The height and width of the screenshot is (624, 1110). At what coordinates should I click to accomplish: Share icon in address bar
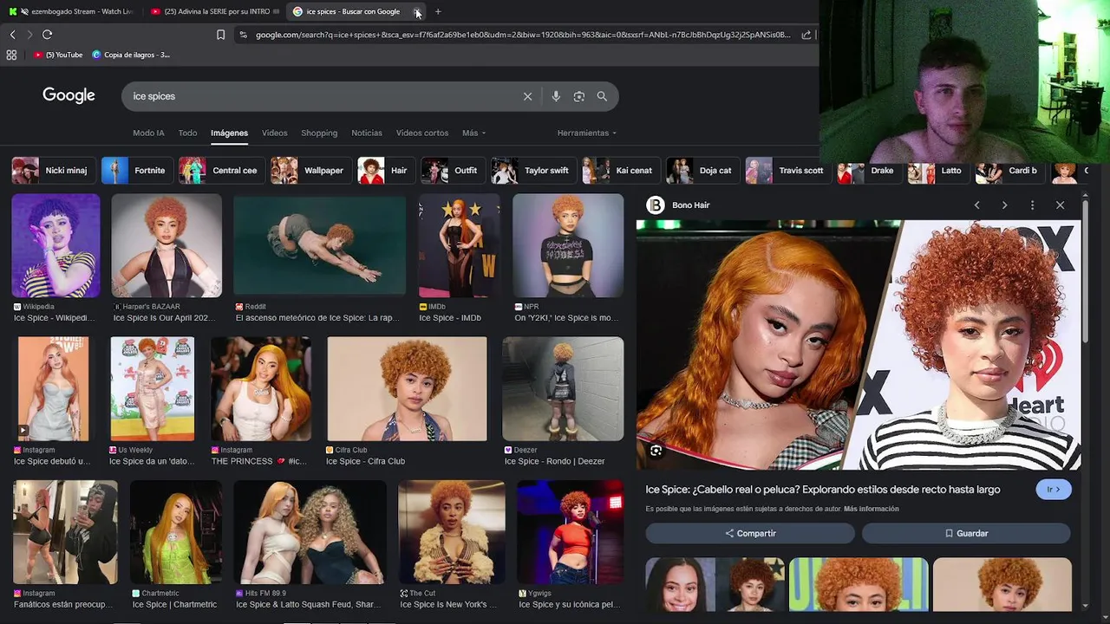pos(806,35)
